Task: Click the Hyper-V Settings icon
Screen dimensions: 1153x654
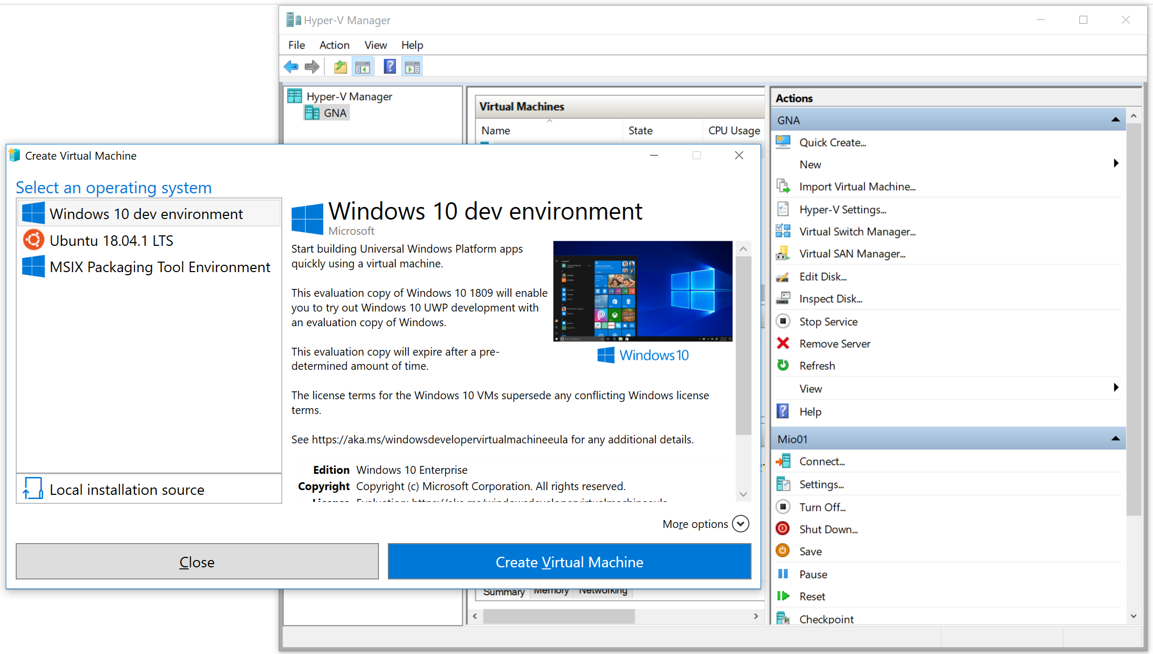Action: 783,209
